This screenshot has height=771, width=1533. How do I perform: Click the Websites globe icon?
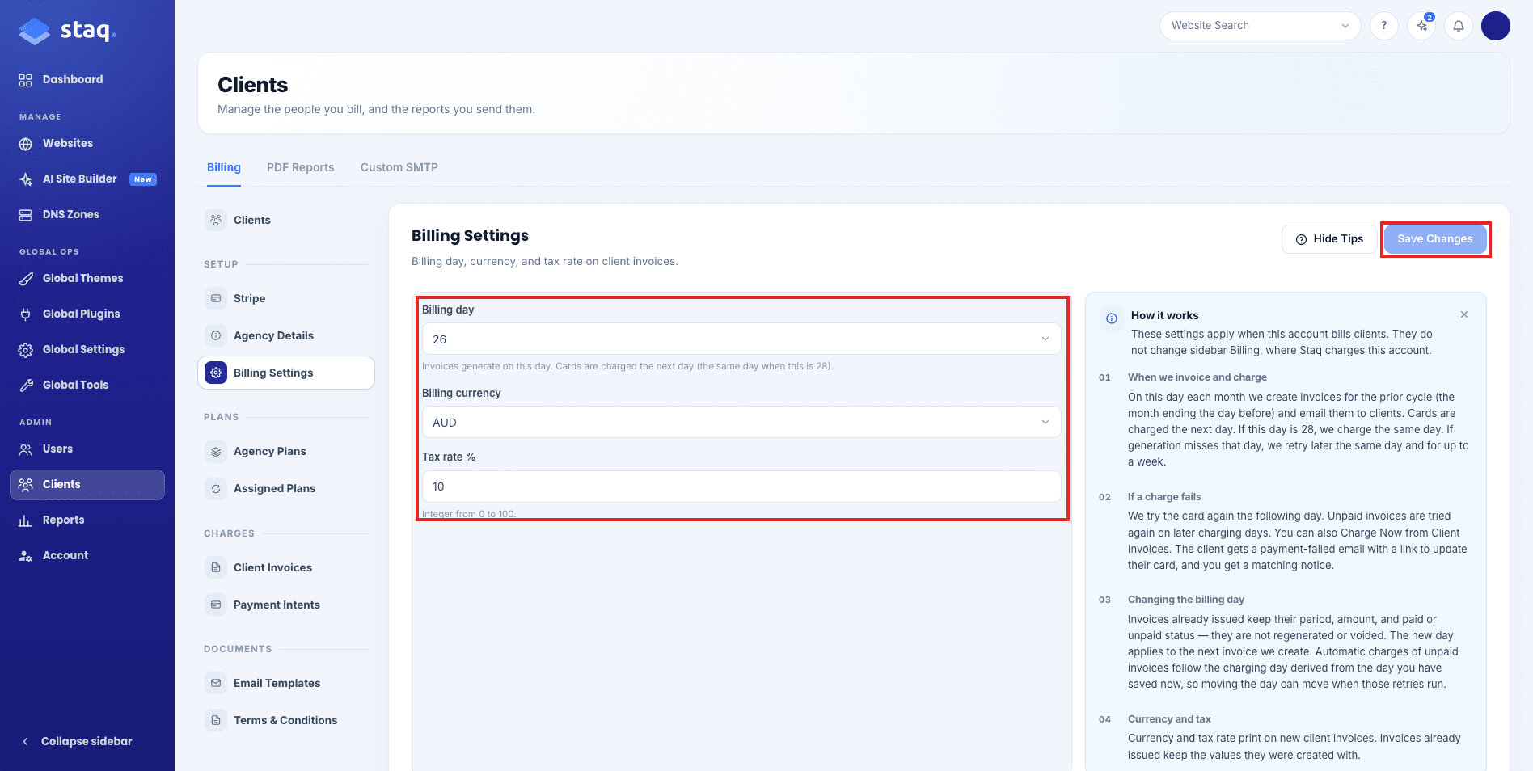tap(26, 144)
